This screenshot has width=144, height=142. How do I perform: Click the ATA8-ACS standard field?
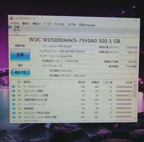pos(98,71)
